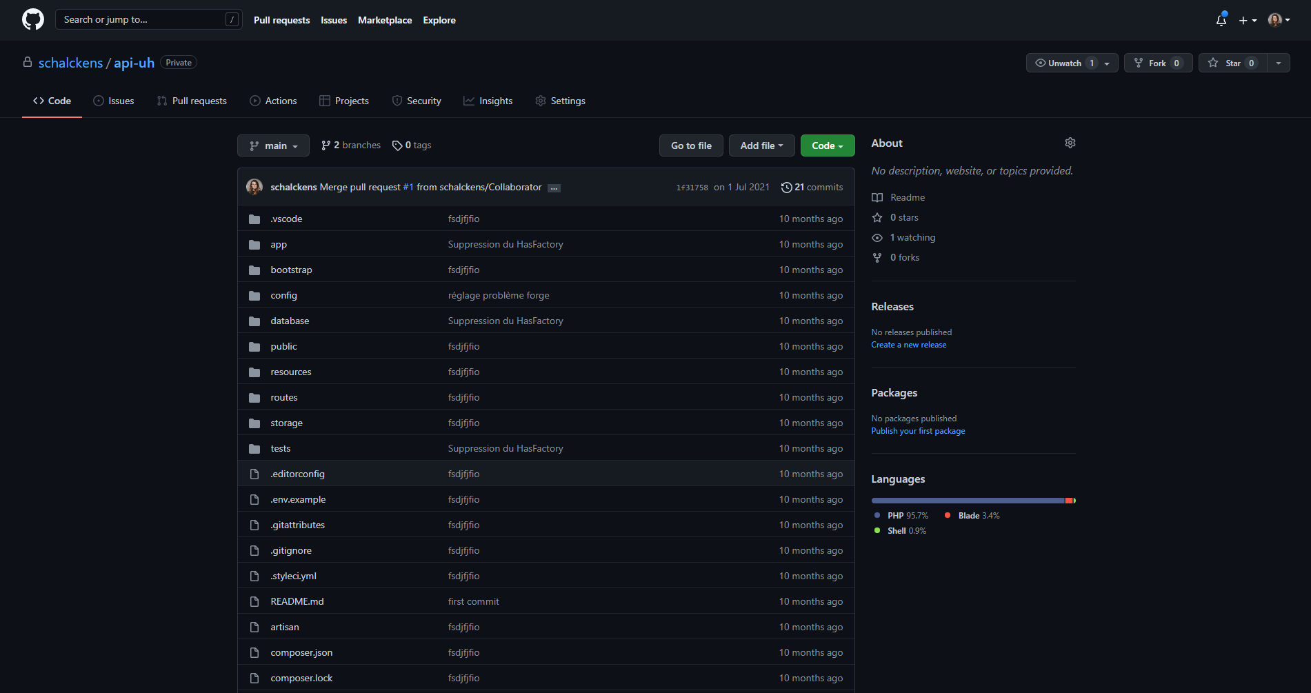Click the branches icon beside 2 branches
This screenshot has width=1311, height=693.
click(326, 145)
